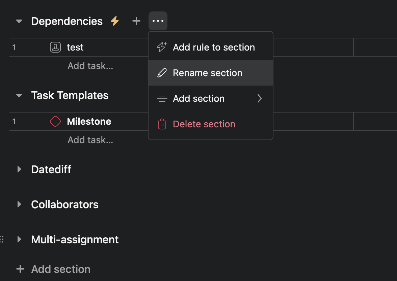Click the trash icon for Delete section
The height and width of the screenshot is (281, 397).
[x=162, y=124]
